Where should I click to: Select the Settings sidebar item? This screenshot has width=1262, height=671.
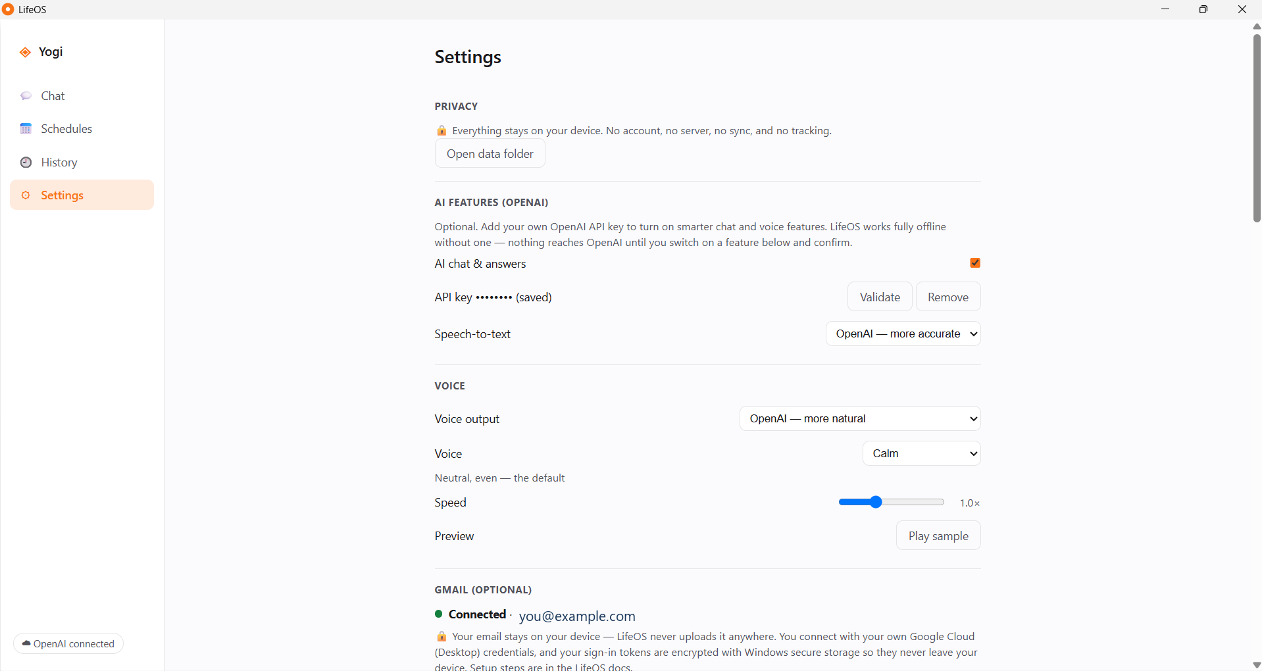pos(82,195)
